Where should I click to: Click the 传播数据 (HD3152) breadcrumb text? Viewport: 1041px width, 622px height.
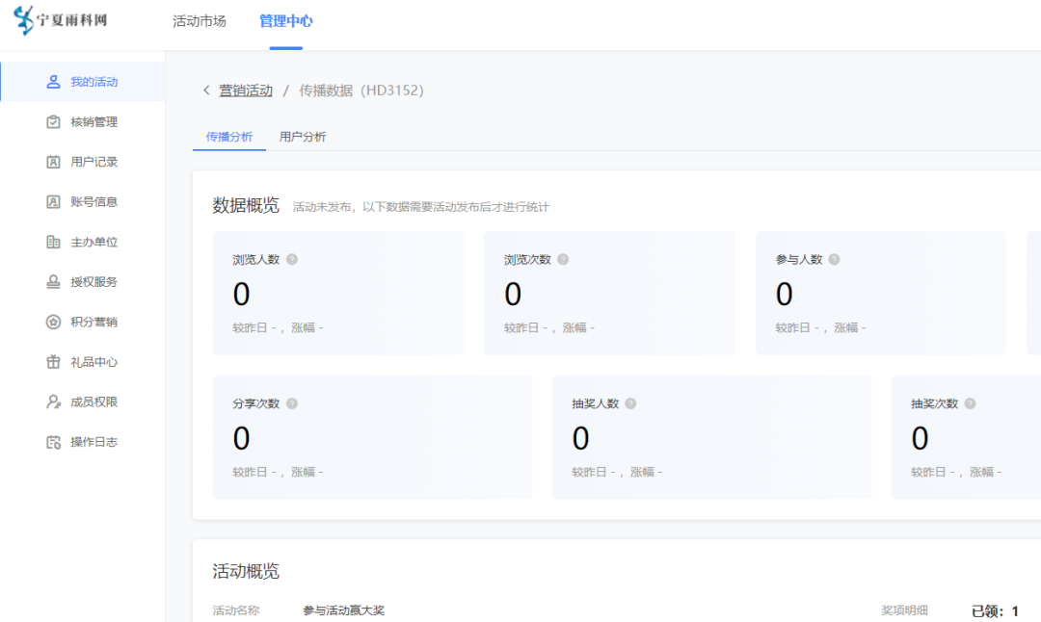point(361,91)
